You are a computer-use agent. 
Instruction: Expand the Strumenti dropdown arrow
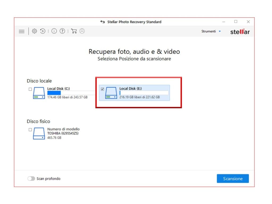click(x=220, y=31)
